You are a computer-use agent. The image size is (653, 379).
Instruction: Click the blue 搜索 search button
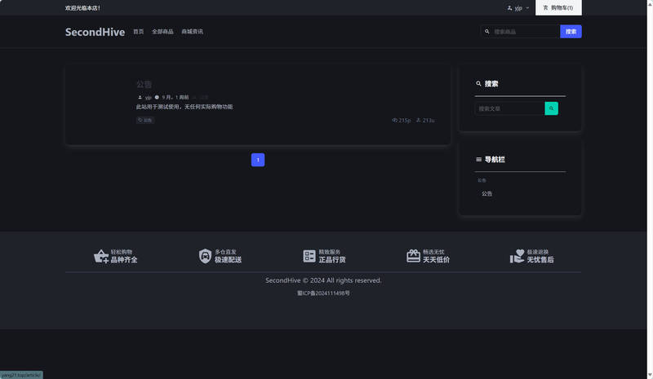click(571, 32)
